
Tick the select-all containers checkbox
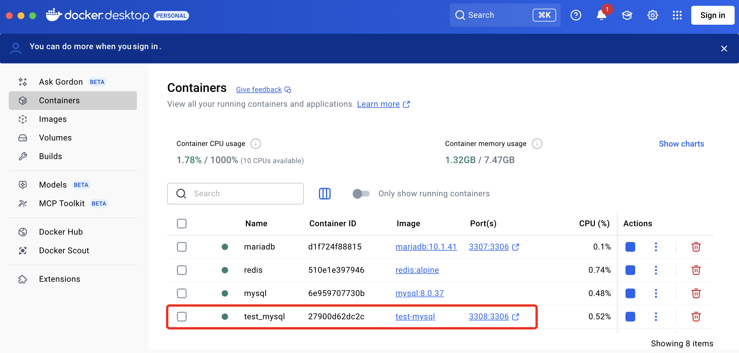coord(182,224)
